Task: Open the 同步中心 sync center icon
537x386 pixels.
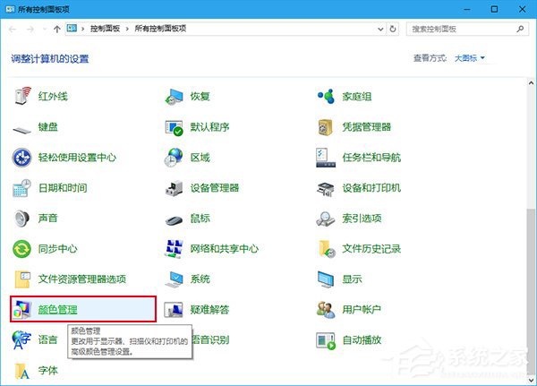Action: [21, 249]
